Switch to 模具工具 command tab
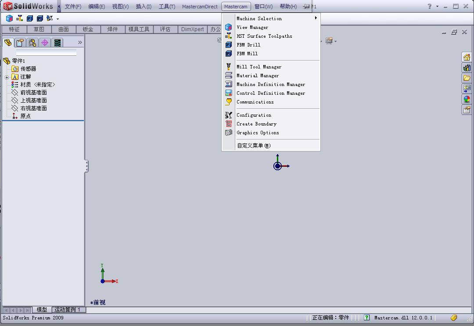Viewport: 474px width, 326px height. tap(139, 29)
